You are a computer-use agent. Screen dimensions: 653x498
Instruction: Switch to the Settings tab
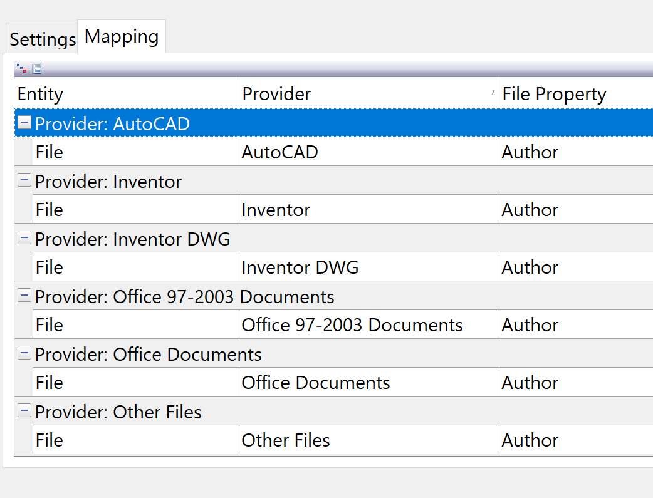tap(41, 39)
